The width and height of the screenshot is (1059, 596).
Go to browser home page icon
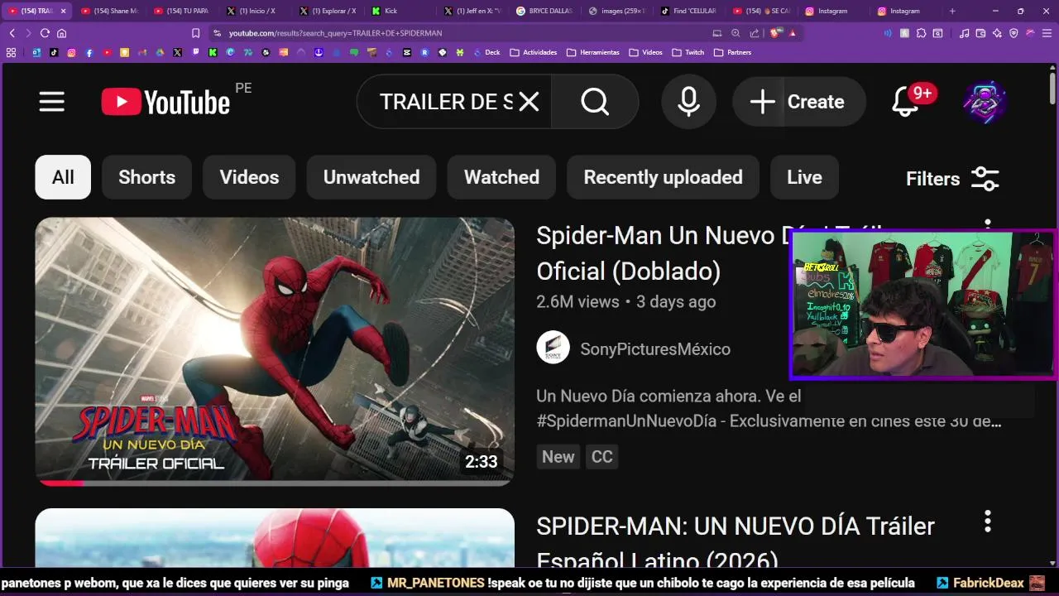point(61,33)
